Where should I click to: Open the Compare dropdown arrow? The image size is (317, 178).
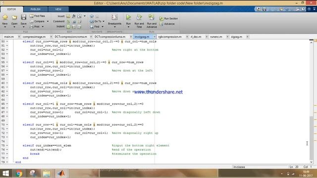pyautogui.click(x=48, y=21)
